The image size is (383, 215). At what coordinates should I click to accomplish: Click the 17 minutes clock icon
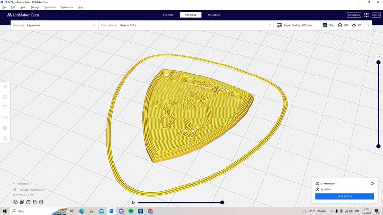tap(317, 183)
